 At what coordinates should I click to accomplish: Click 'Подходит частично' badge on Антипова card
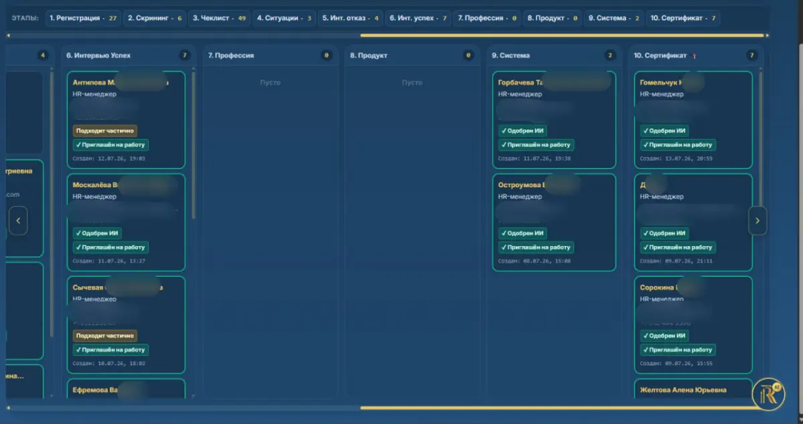(105, 131)
